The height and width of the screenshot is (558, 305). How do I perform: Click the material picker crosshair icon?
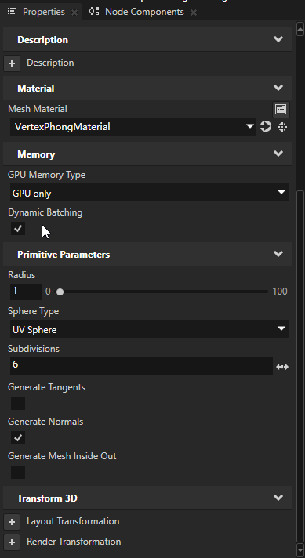(282, 127)
